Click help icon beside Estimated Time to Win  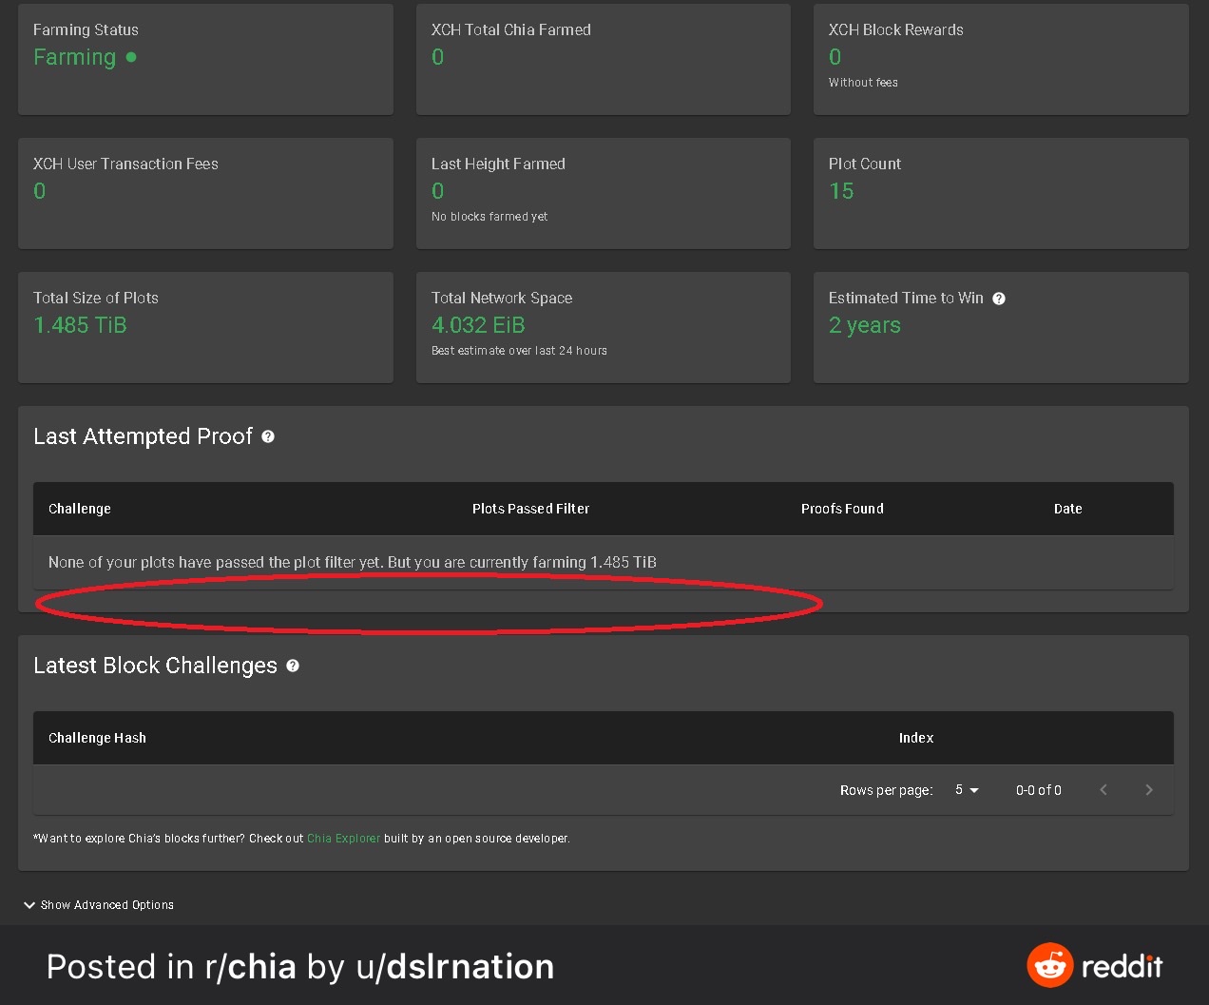click(999, 299)
